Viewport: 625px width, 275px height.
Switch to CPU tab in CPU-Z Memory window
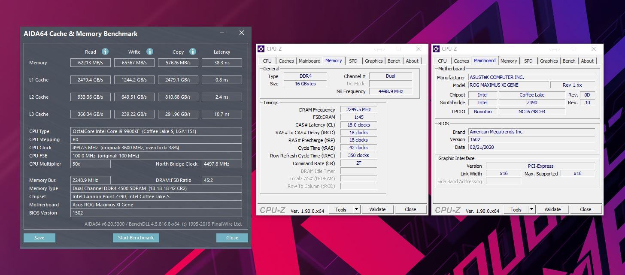click(x=267, y=61)
